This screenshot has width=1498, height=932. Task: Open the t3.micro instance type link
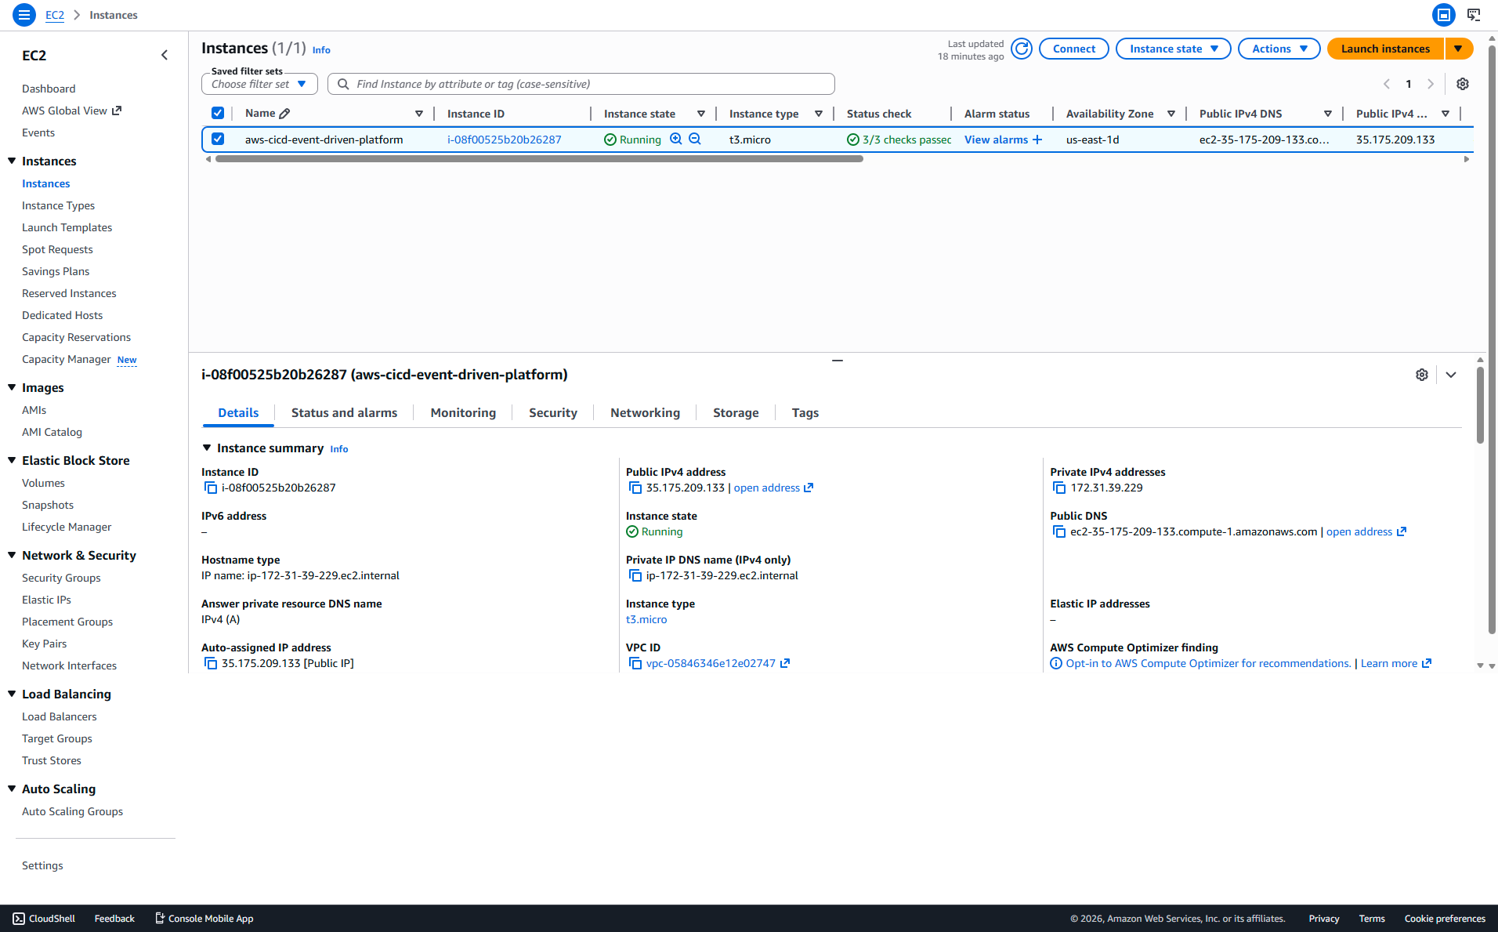pyautogui.click(x=646, y=619)
